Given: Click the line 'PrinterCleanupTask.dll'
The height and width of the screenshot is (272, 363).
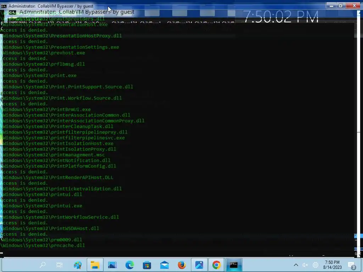Looking at the screenshot, I should (58, 126).
